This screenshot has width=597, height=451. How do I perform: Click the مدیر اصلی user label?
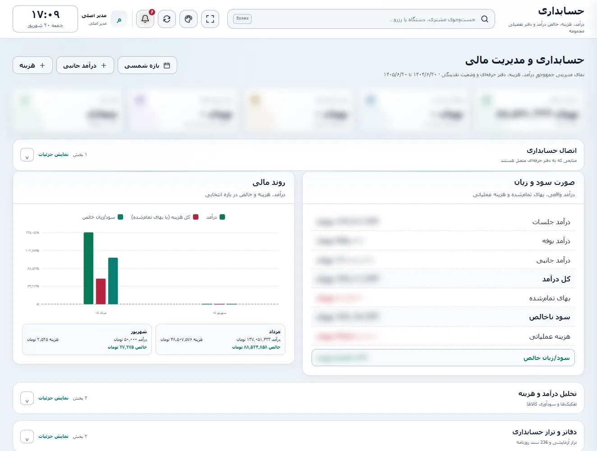coord(94,15)
